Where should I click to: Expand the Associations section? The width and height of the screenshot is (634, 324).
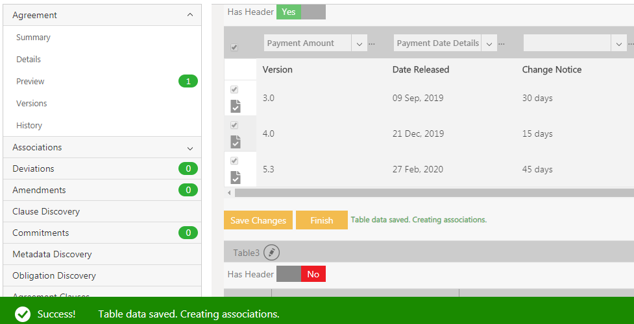189,148
